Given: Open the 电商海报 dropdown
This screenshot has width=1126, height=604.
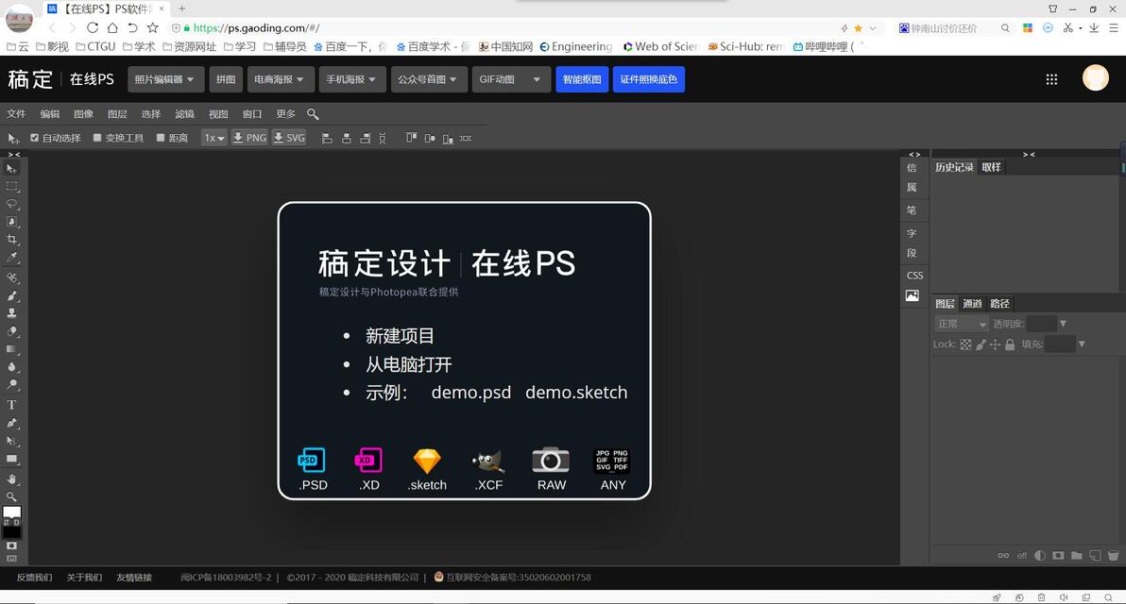Looking at the screenshot, I should [281, 79].
